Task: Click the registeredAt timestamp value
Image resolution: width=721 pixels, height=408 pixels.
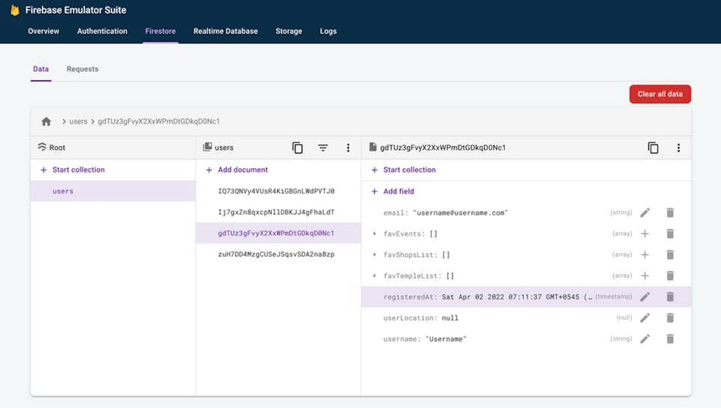Action: (517, 297)
